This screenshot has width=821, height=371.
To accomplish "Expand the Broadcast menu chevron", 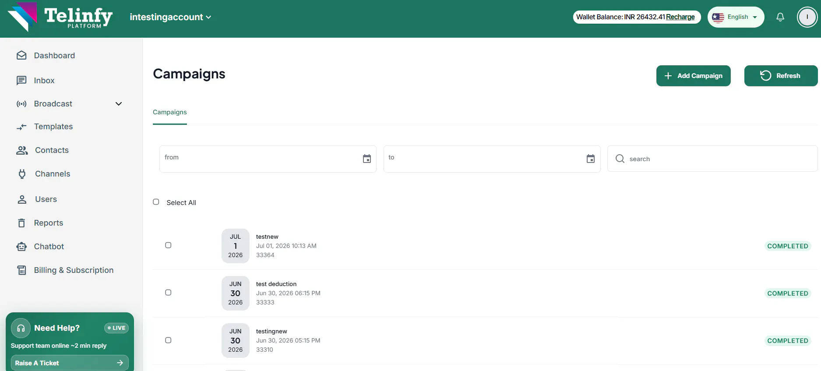I will 119,104.
